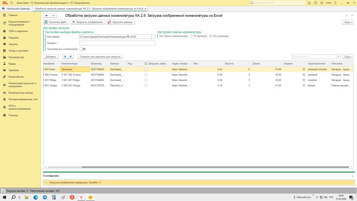Image resolution: width=357 pixels, height=201 pixels.
Task: Open the form's three-dot options menu
Action: pos(346,15)
